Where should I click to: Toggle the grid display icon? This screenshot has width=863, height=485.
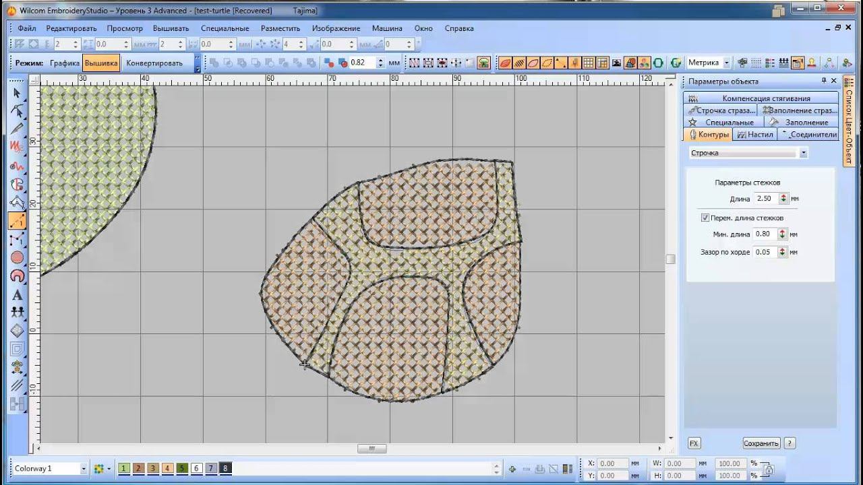pyautogui.click(x=588, y=63)
